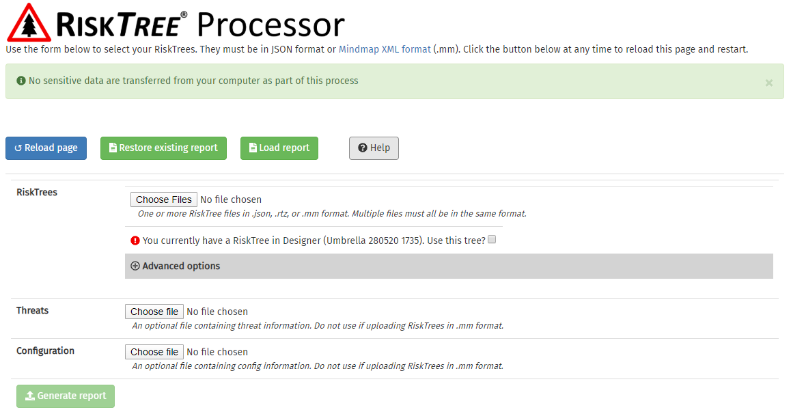Choose file for Threats
791x412 pixels.
[154, 312]
